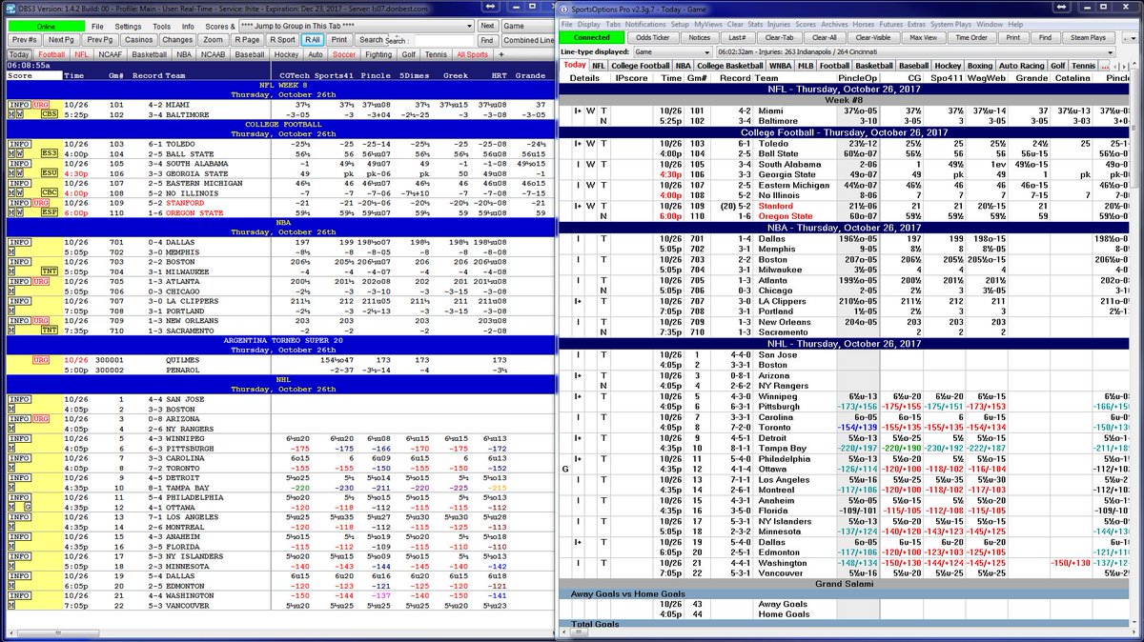Click W weather badge on Baltimore row in DBS3
This screenshot has height=642, width=1144.
(20, 113)
